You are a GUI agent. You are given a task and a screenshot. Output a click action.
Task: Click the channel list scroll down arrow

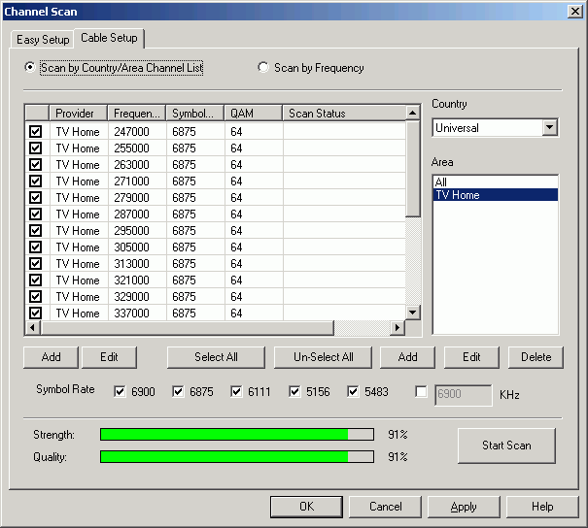pos(413,313)
